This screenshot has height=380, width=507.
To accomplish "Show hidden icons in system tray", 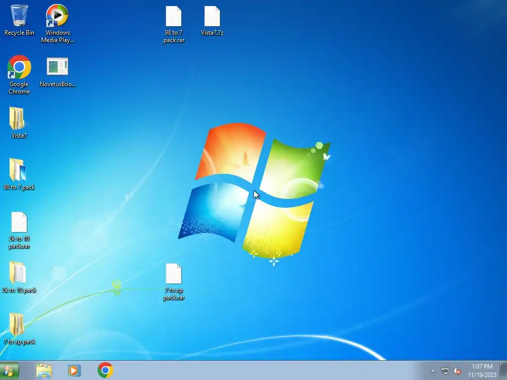I will [x=433, y=371].
